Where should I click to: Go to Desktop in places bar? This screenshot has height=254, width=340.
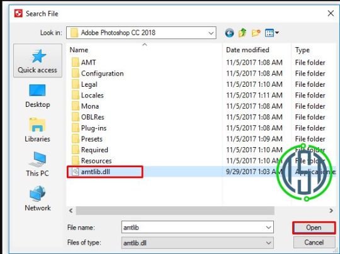[38, 96]
